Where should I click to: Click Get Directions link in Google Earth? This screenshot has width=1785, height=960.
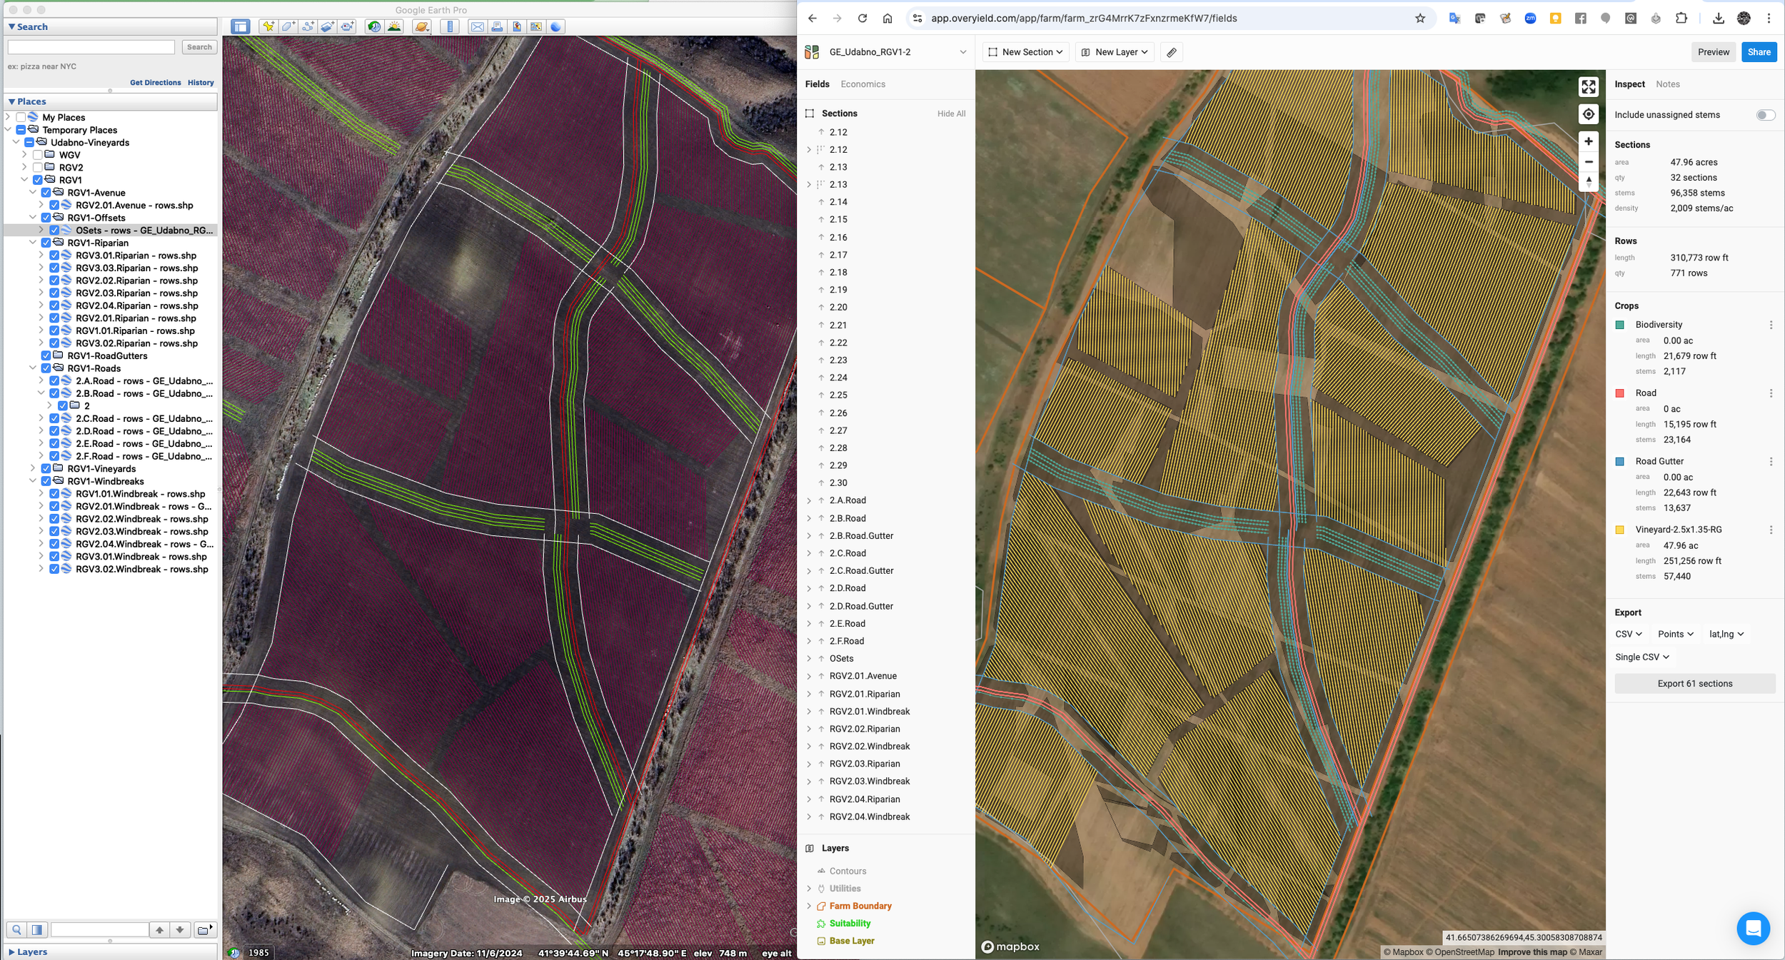pyautogui.click(x=155, y=83)
